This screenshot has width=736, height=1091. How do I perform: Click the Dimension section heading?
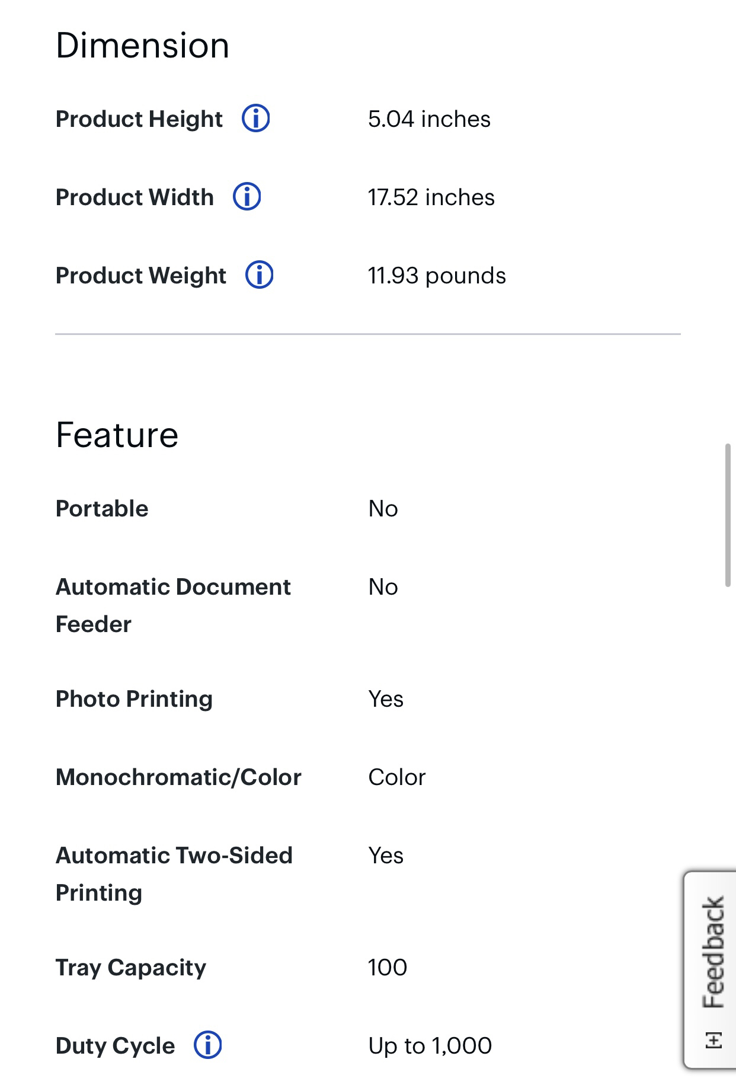(x=142, y=46)
